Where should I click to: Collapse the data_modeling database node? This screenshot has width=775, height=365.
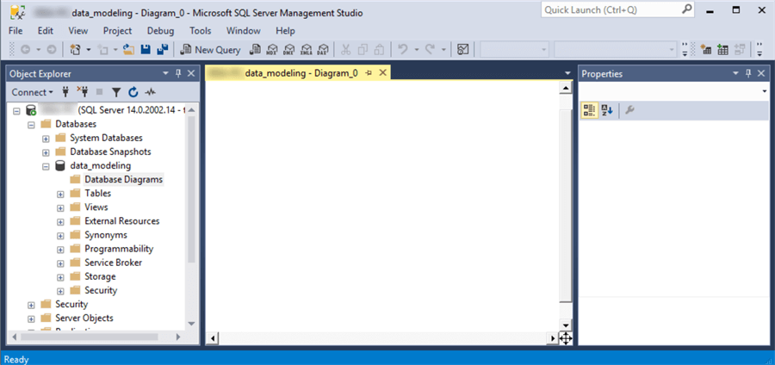coord(46,166)
